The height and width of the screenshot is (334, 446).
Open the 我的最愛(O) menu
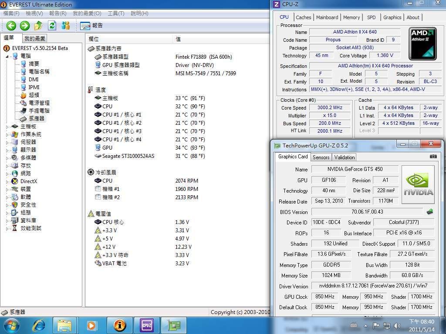[x=87, y=13]
